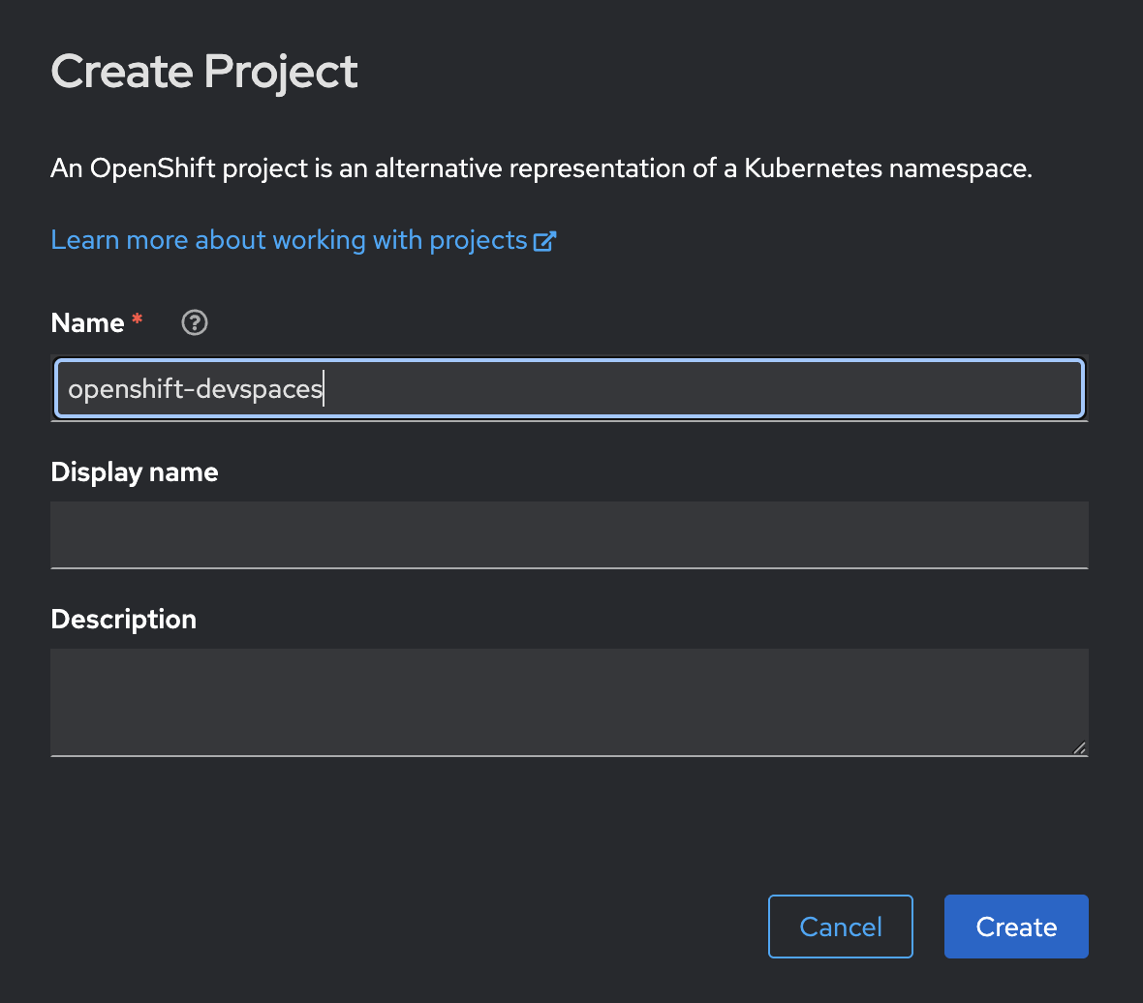Click the Description label
Viewport: 1143px width, 1003px height.
(x=124, y=620)
